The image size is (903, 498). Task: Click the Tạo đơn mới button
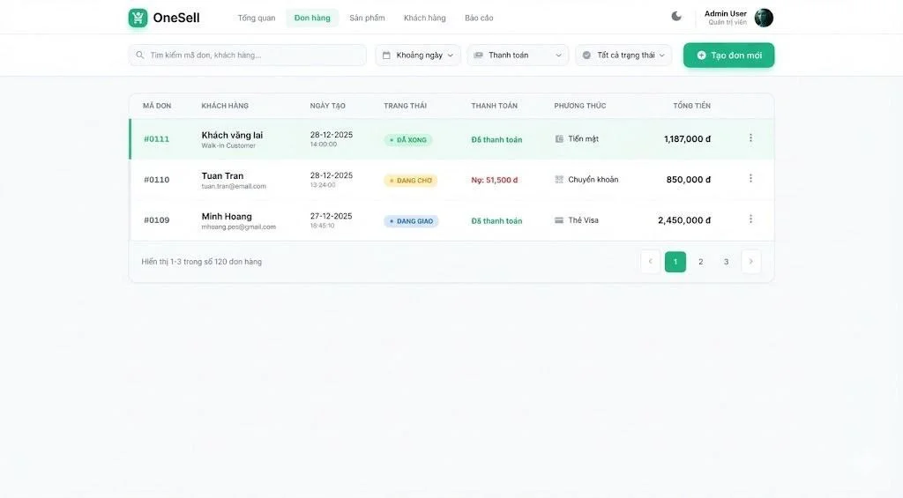pos(728,56)
